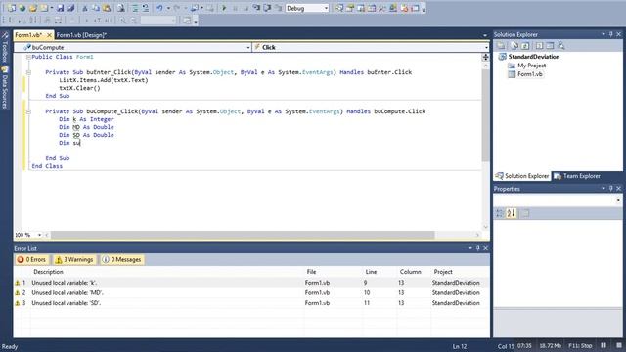
Task: Open Error List window position dropdown arrow
Action: (470, 248)
